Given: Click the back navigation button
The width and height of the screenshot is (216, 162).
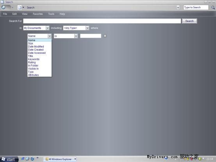Looking at the screenshot, I should coord(4,7).
